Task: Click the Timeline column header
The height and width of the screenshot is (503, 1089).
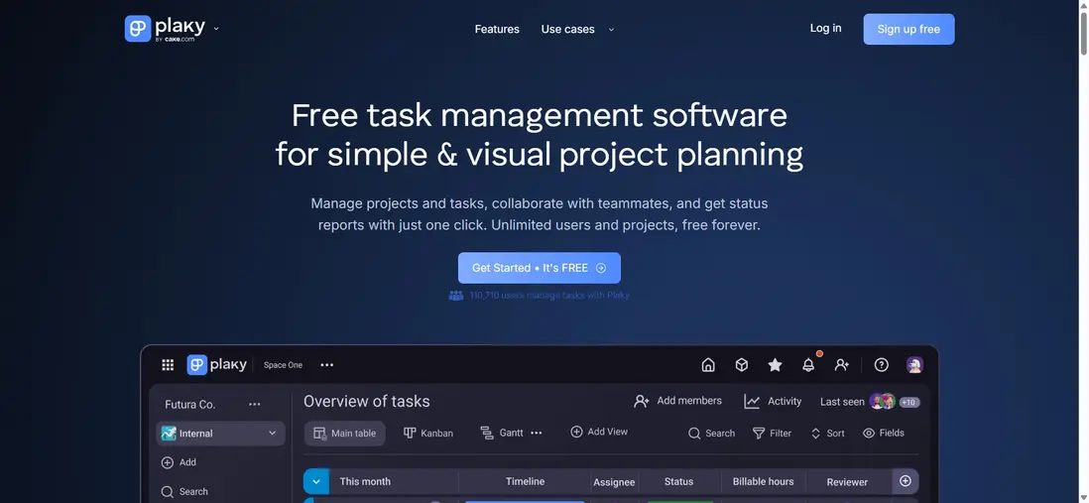Action: click(525, 481)
